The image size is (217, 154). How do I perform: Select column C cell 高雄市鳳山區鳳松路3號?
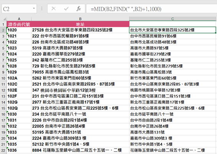[x=173, y=72]
